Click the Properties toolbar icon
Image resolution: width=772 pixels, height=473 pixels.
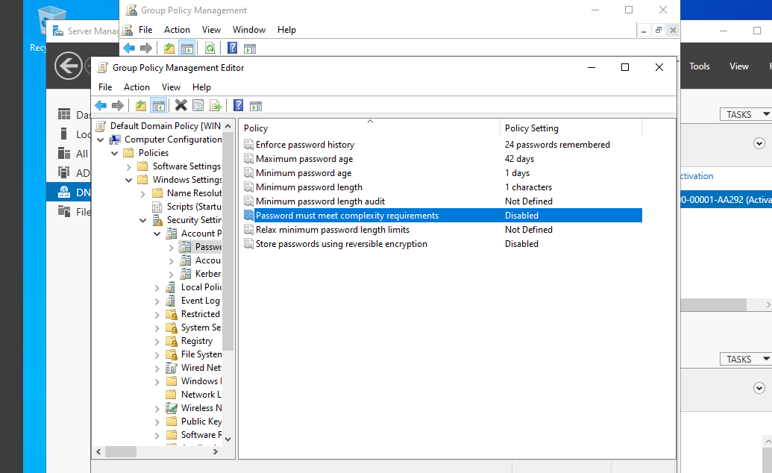point(198,105)
